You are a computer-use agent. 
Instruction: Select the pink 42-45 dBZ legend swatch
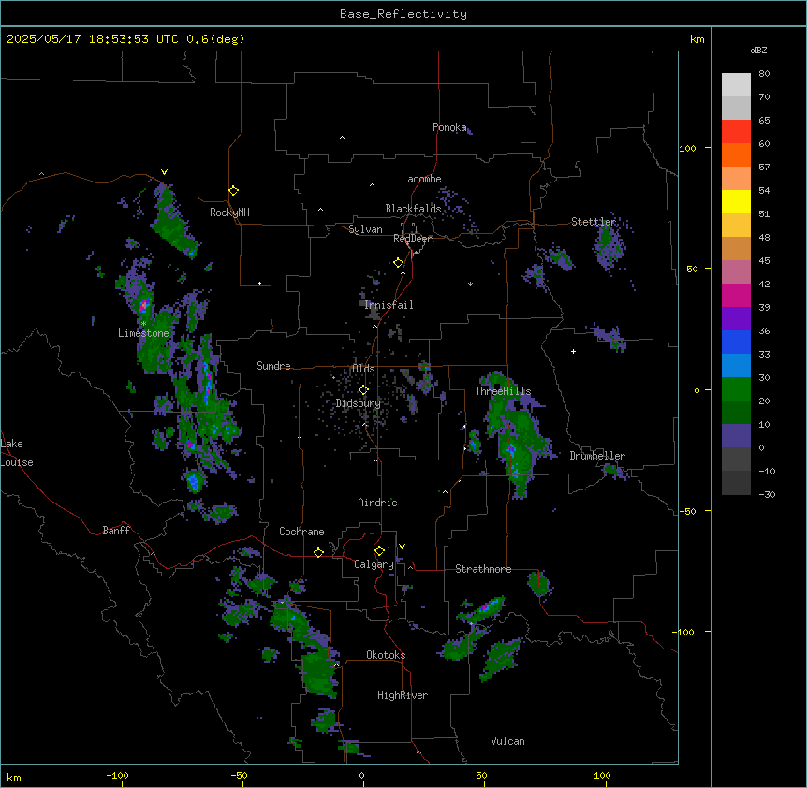[736, 272]
